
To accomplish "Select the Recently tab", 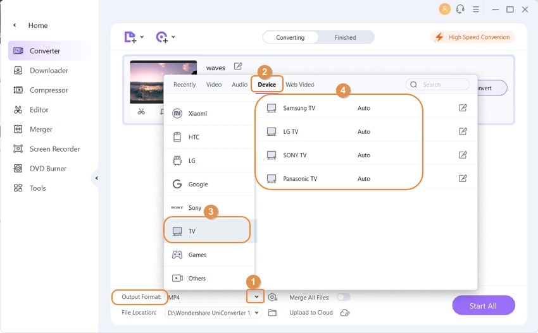I will [x=185, y=85].
